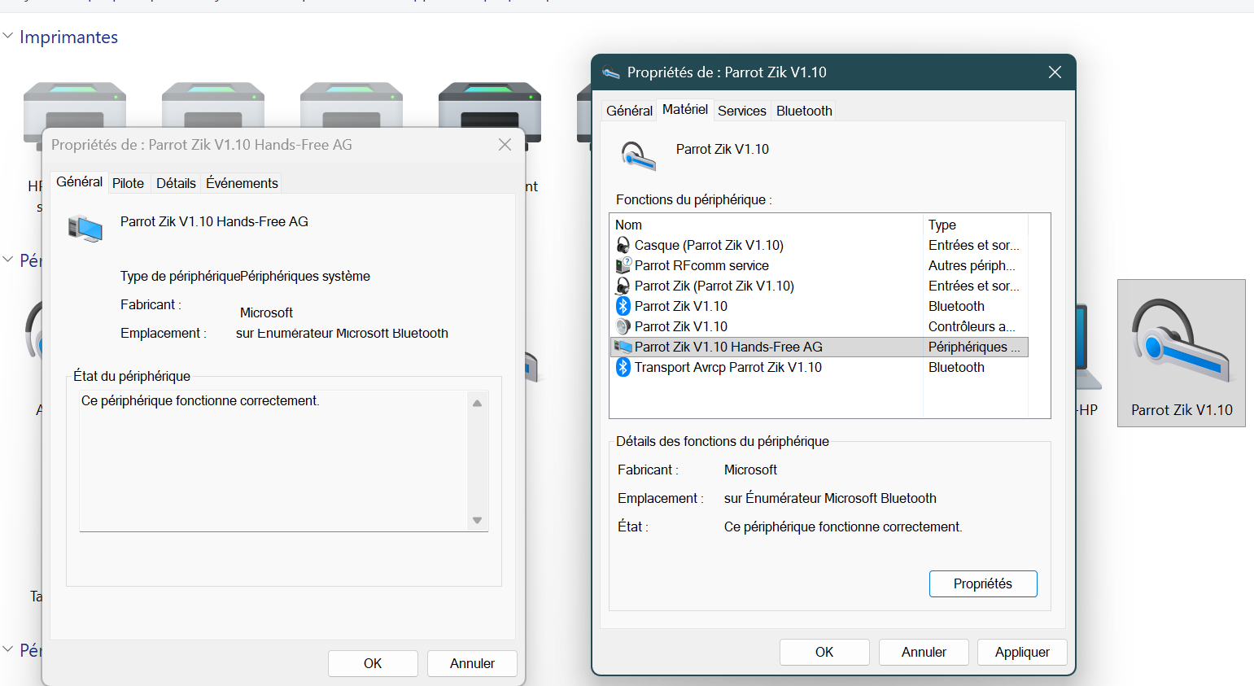Click the Imprimantes section heading
The image size is (1254, 686).
tap(68, 37)
